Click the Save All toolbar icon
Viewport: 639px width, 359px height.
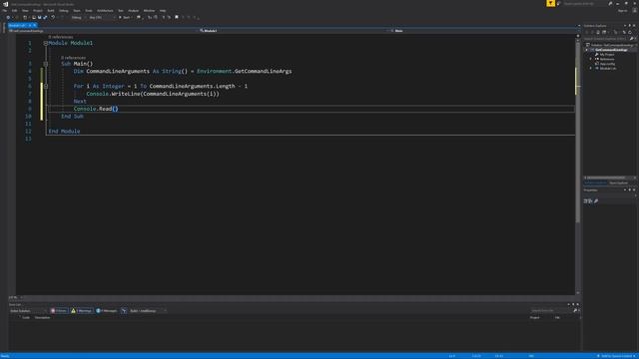pos(45,18)
